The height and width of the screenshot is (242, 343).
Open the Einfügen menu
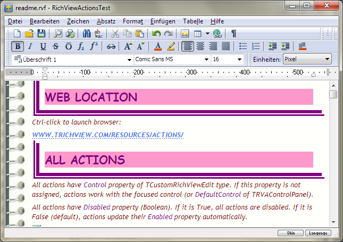coord(163,21)
